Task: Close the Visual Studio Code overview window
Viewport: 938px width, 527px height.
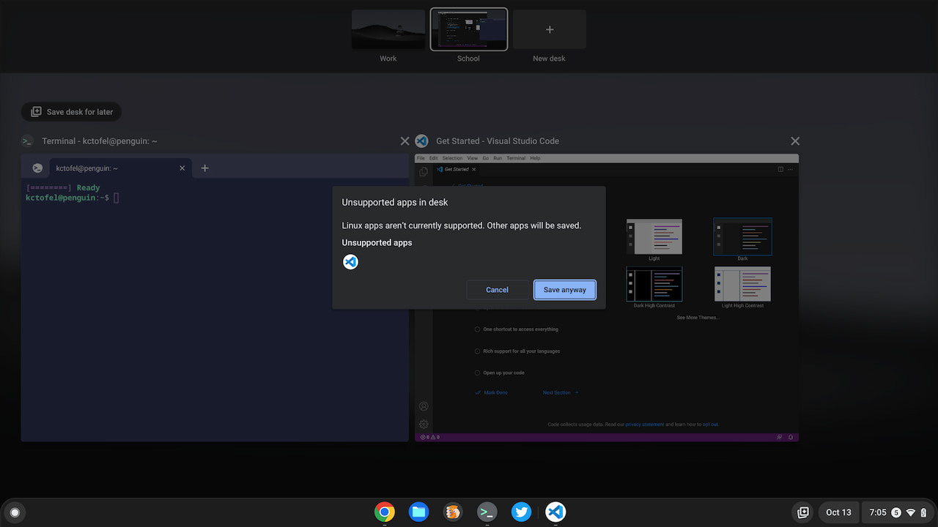Action: pos(795,141)
